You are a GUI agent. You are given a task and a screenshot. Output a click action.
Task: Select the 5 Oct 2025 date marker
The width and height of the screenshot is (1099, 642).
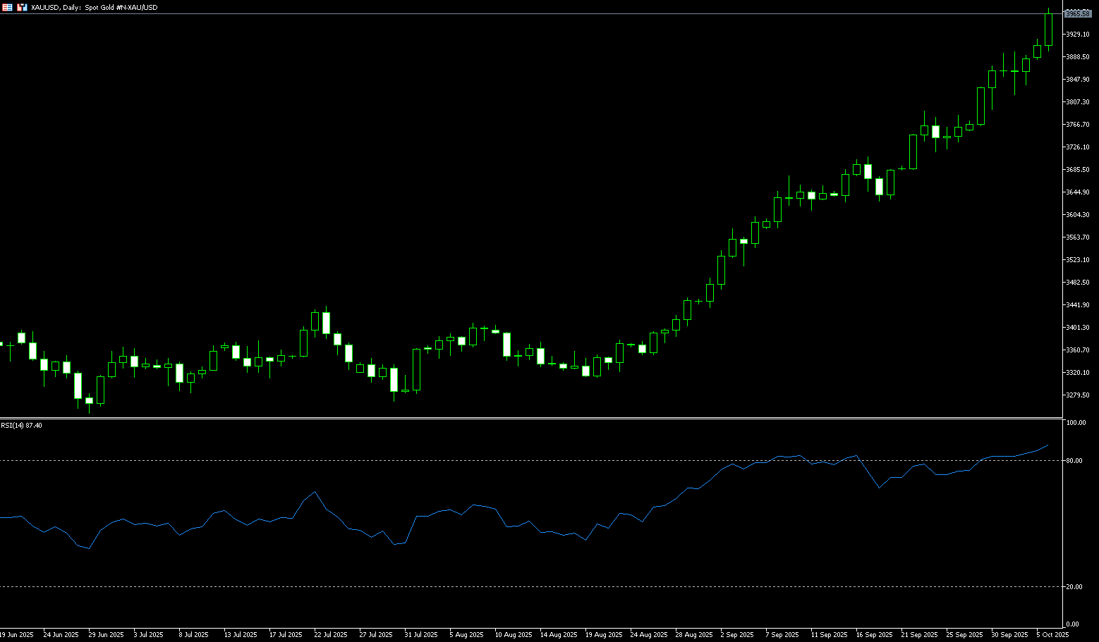tap(1052, 634)
